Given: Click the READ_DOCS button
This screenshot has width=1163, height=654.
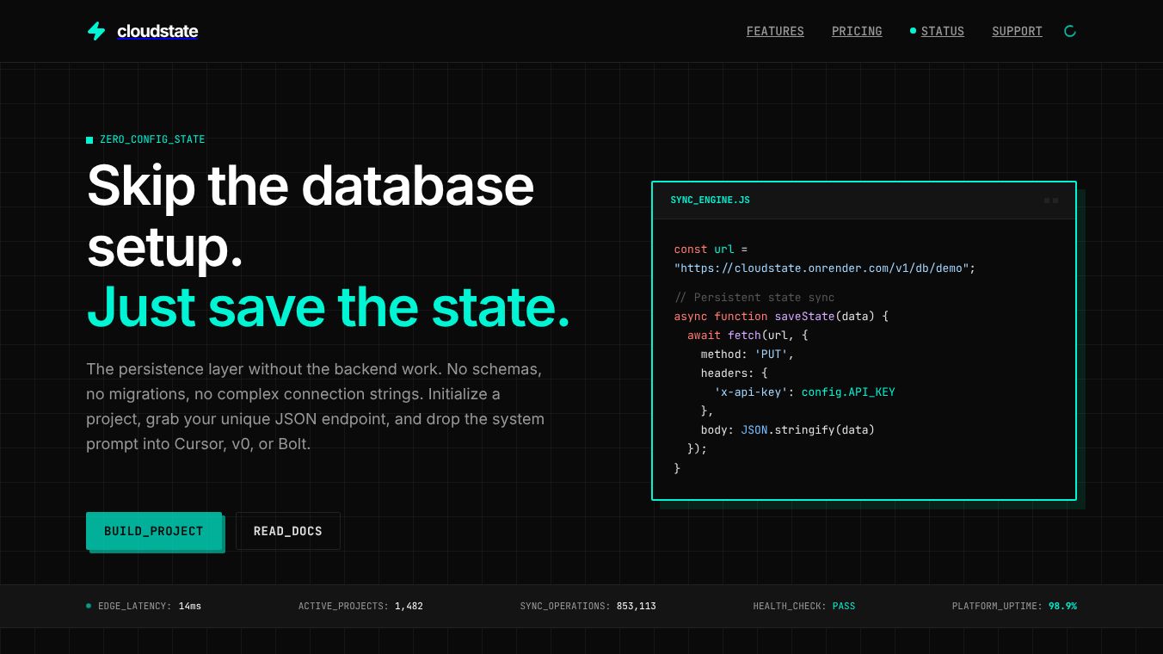Looking at the screenshot, I should [288, 531].
